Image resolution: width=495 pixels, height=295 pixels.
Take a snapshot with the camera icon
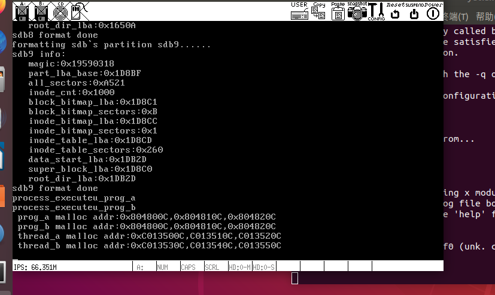357,11
